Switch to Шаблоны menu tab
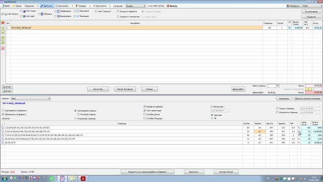The image size is (323, 182). 46,6
